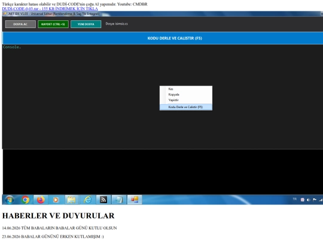Screen dimensions: 323x242
Task: Click the TR language indicator in tray
Action: (x=295, y=199)
